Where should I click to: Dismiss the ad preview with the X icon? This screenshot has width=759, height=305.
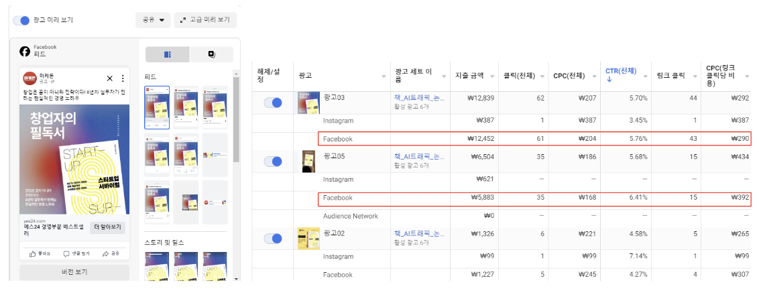pyautogui.click(x=109, y=78)
